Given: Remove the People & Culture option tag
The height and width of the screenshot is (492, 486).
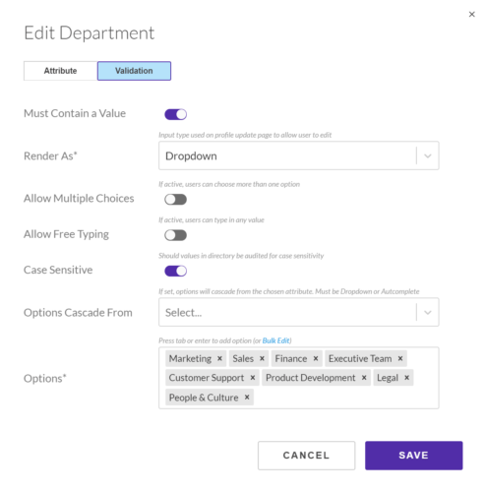Looking at the screenshot, I should click(x=247, y=398).
